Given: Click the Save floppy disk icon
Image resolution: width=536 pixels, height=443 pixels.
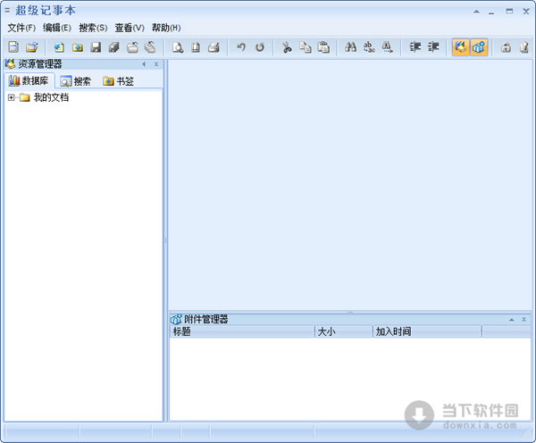Looking at the screenshot, I should click(96, 46).
